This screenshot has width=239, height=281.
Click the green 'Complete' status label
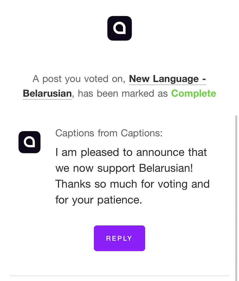193,94
